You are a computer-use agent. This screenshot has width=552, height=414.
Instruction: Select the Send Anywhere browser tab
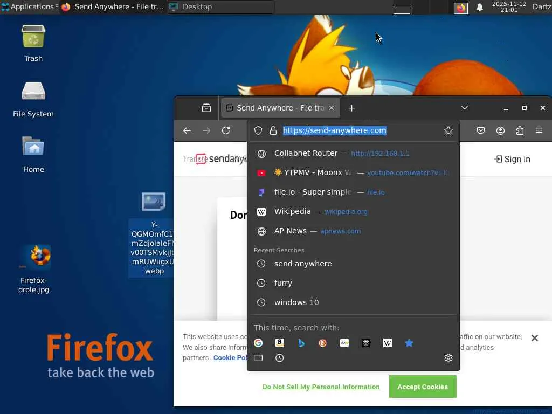tap(280, 108)
